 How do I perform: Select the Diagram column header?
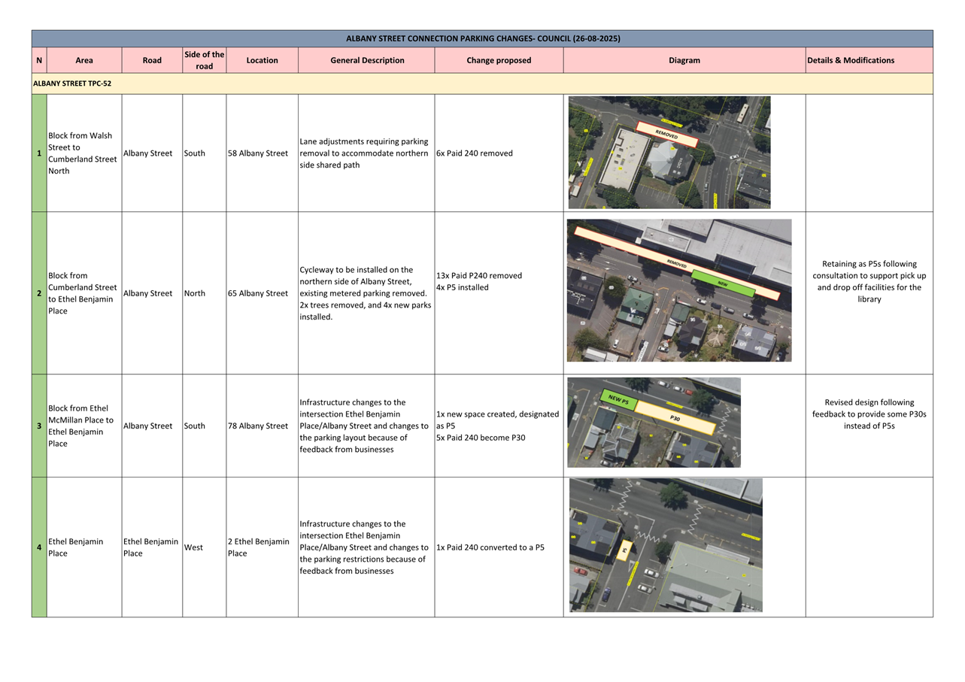[x=684, y=60]
